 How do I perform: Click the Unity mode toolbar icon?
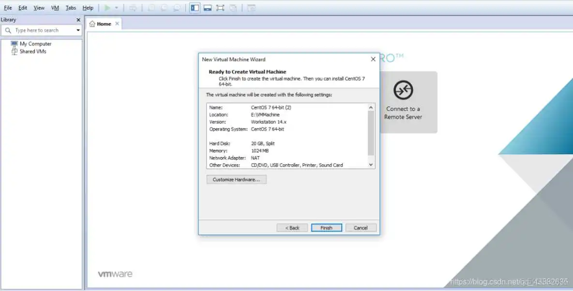234,8
